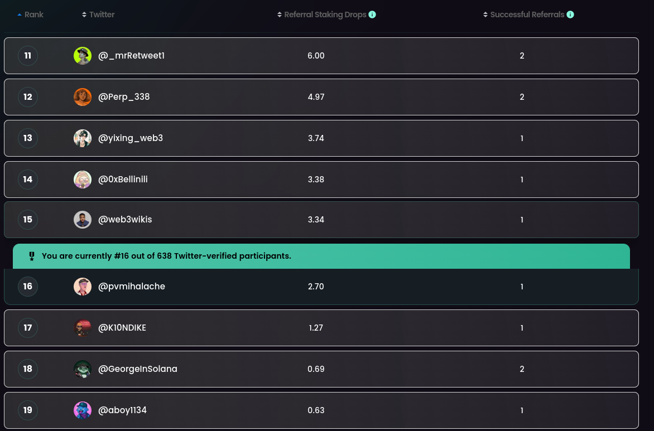Open @aboy1134 Twitter handle
Viewport: 654px width, 431px height.
[123, 410]
